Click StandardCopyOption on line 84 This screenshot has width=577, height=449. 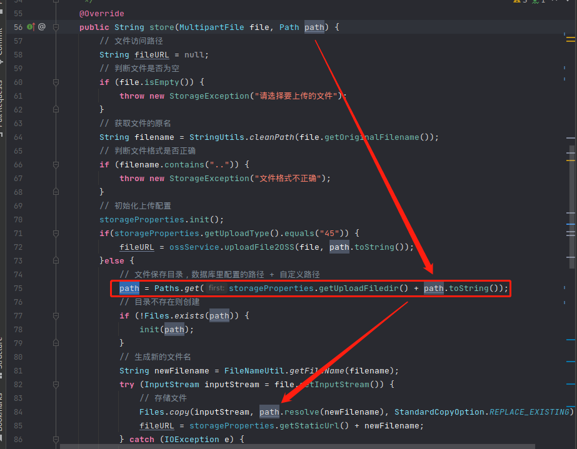pyautogui.click(x=439, y=412)
